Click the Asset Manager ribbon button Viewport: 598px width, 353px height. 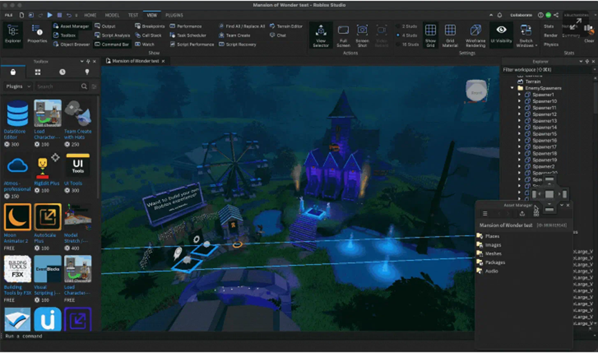71,26
